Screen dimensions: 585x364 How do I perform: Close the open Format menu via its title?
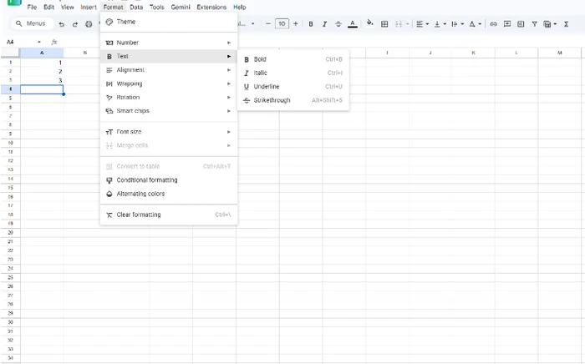click(x=113, y=7)
